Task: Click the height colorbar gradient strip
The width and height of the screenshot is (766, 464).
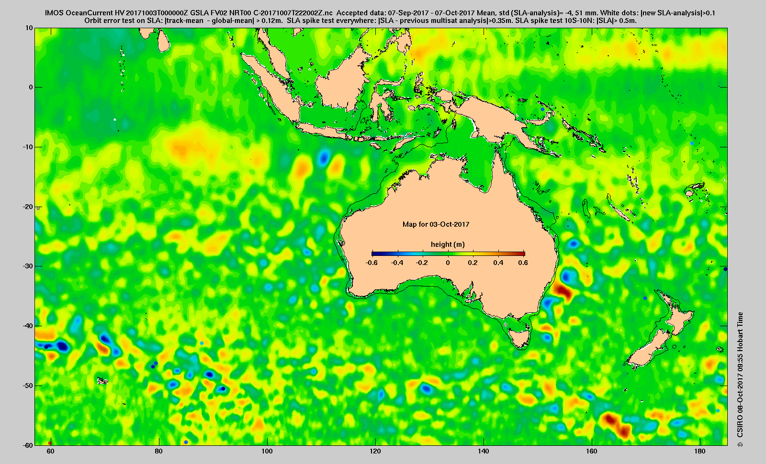Action: coord(448,254)
